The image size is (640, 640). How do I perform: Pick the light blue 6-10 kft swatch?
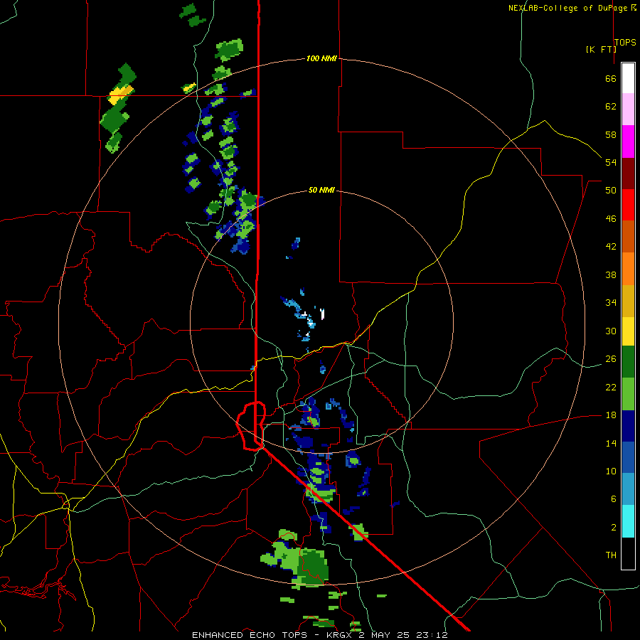point(628,489)
